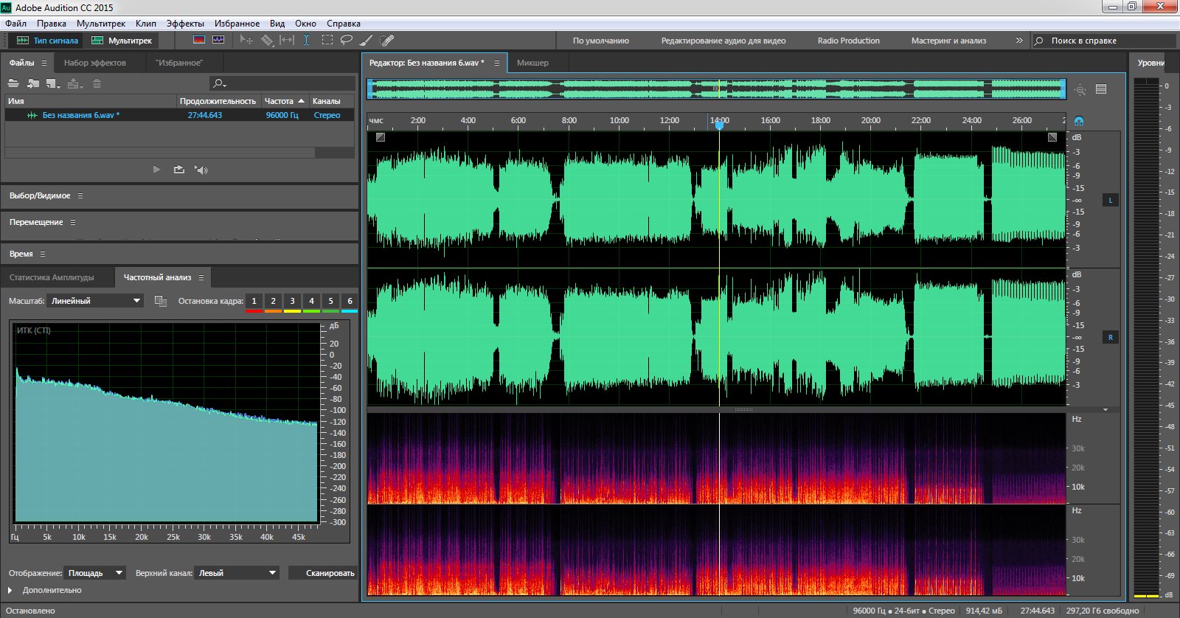Select the Lasso Selection tool

(x=346, y=40)
